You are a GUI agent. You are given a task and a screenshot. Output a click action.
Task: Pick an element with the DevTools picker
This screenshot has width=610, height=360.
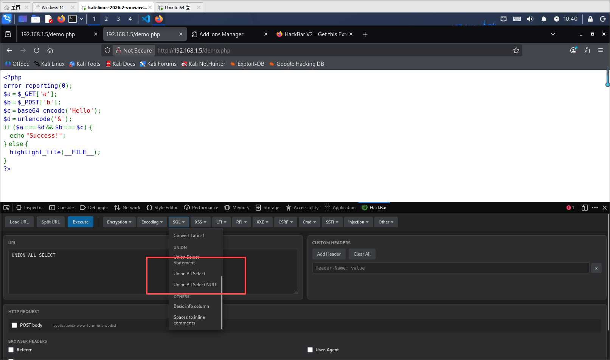6,208
